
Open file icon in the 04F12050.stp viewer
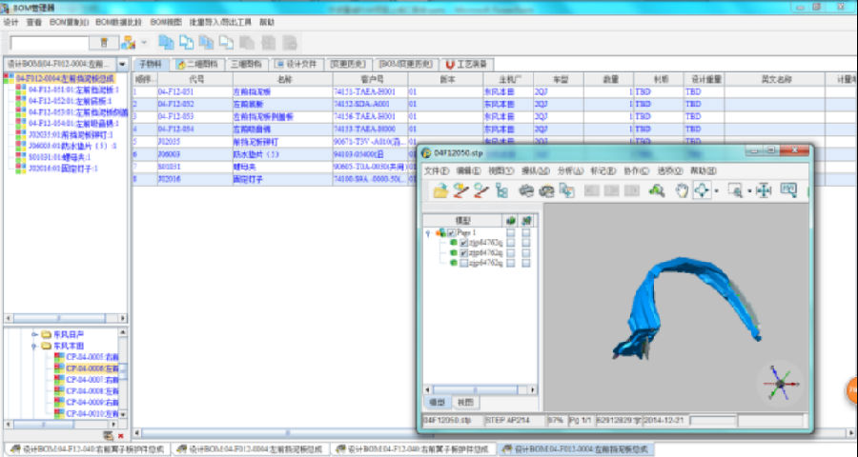(x=440, y=190)
